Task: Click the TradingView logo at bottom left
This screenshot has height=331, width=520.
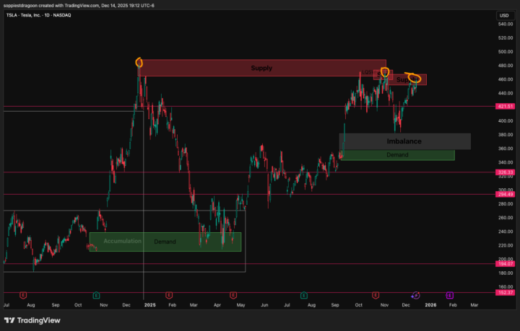Action: click(32, 320)
